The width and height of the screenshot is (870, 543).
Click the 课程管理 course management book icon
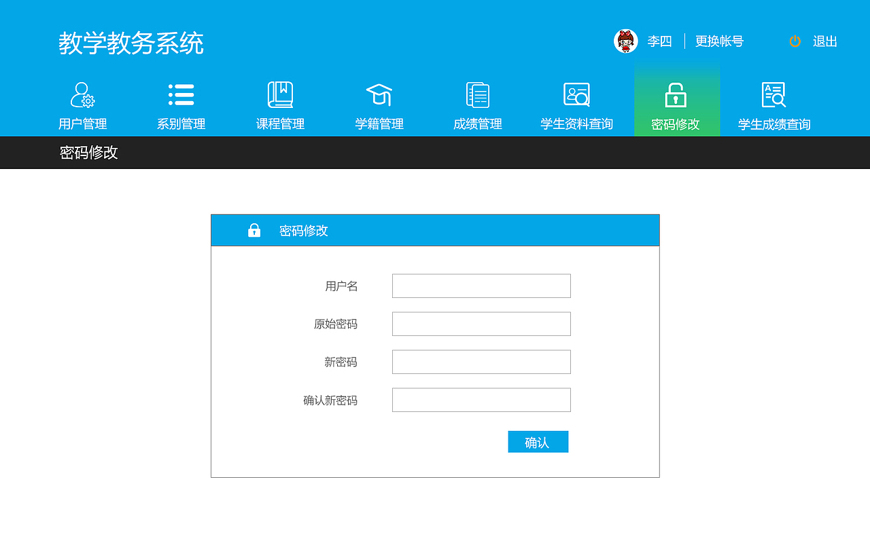[x=279, y=94]
